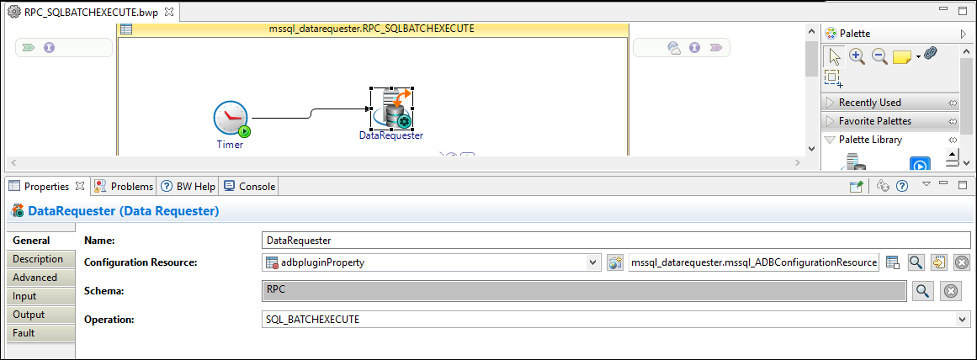This screenshot has height=360, width=977.
Task: Click the table icon in the process title bar
Action: [125, 29]
